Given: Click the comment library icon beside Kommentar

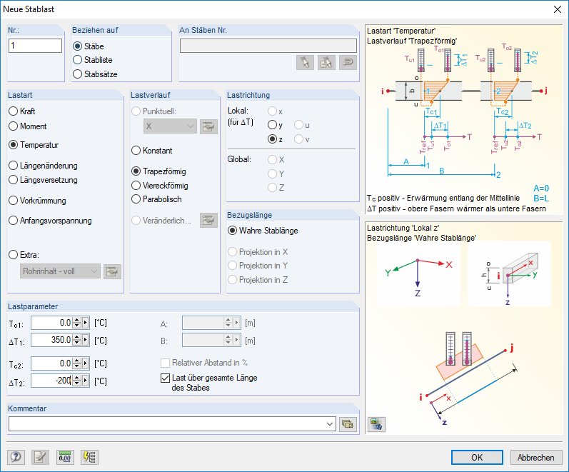Looking at the screenshot, I should pyautogui.click(x=348, y=424).
